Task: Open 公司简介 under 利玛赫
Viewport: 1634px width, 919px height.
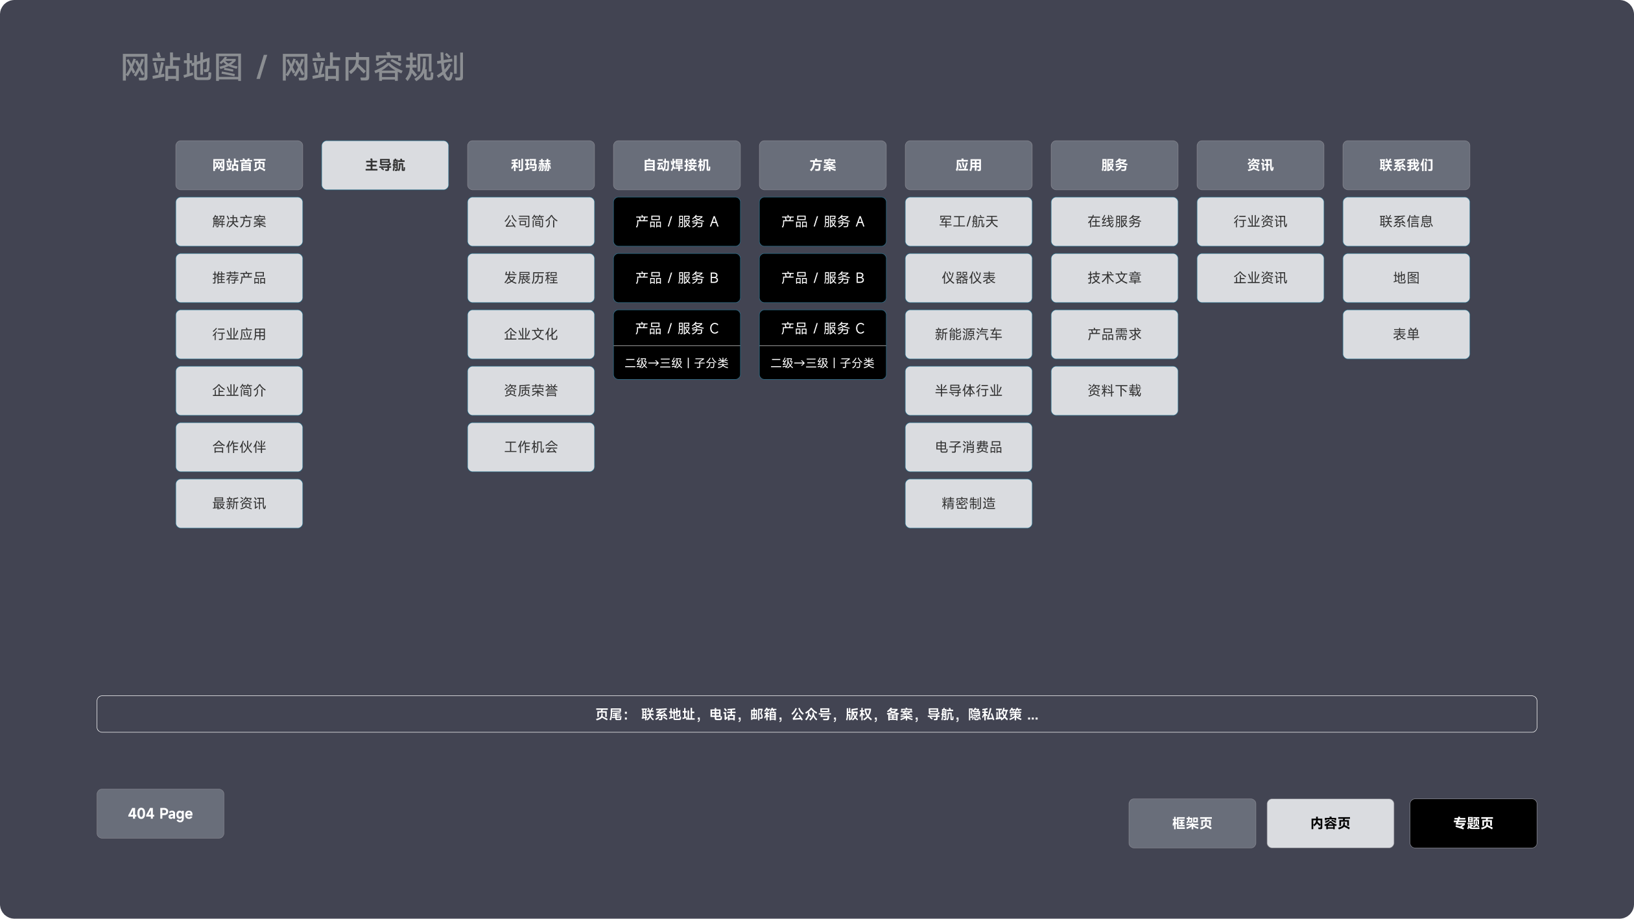Action: pos(530,222)
